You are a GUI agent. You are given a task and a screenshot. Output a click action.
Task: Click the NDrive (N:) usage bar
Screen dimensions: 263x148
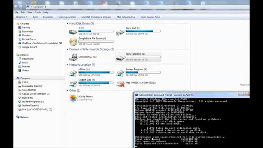coord(96,72)
